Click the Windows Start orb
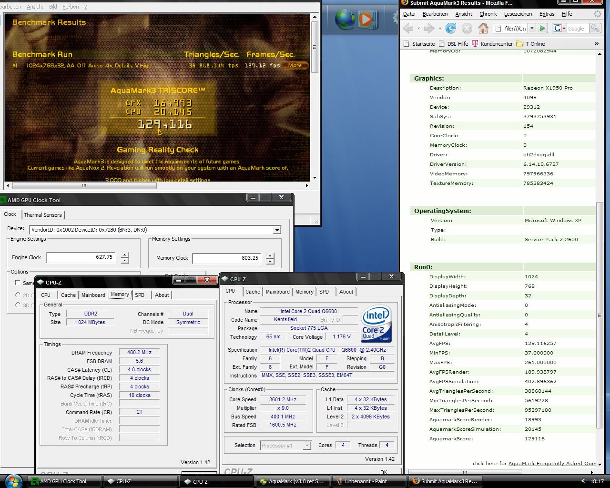The height and width of the screenshot is (488, 610). click(13, 481)
